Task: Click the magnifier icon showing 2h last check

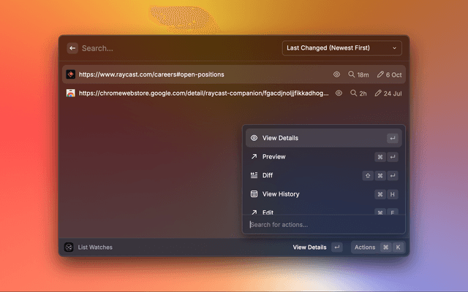Action: pos(354,93)
